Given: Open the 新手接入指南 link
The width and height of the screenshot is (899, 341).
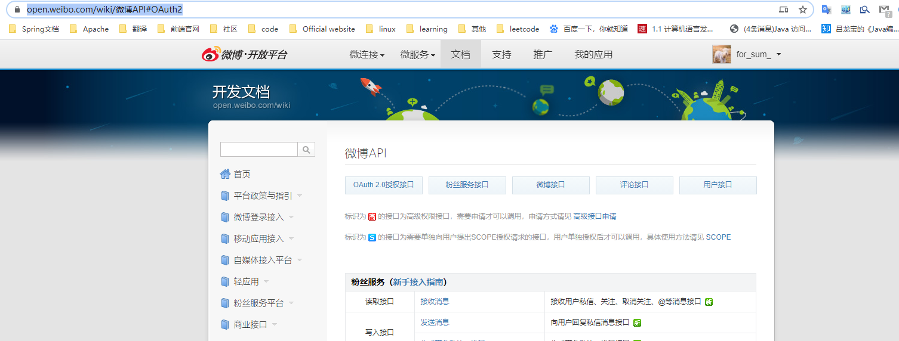Looking at the screenshot, I should (x=418, y=282).
